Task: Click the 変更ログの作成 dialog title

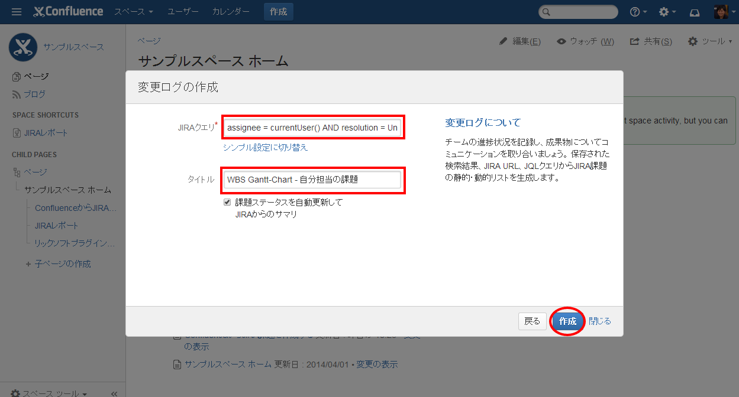Action: click(178, 87)
